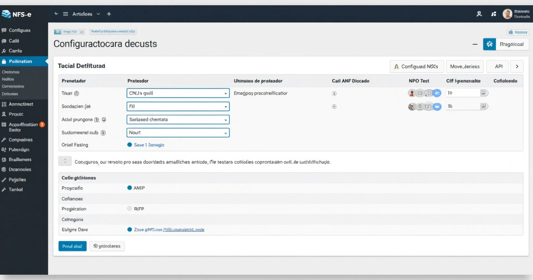Expand the Sariased cheotats dropdown

tap(178, 119)
